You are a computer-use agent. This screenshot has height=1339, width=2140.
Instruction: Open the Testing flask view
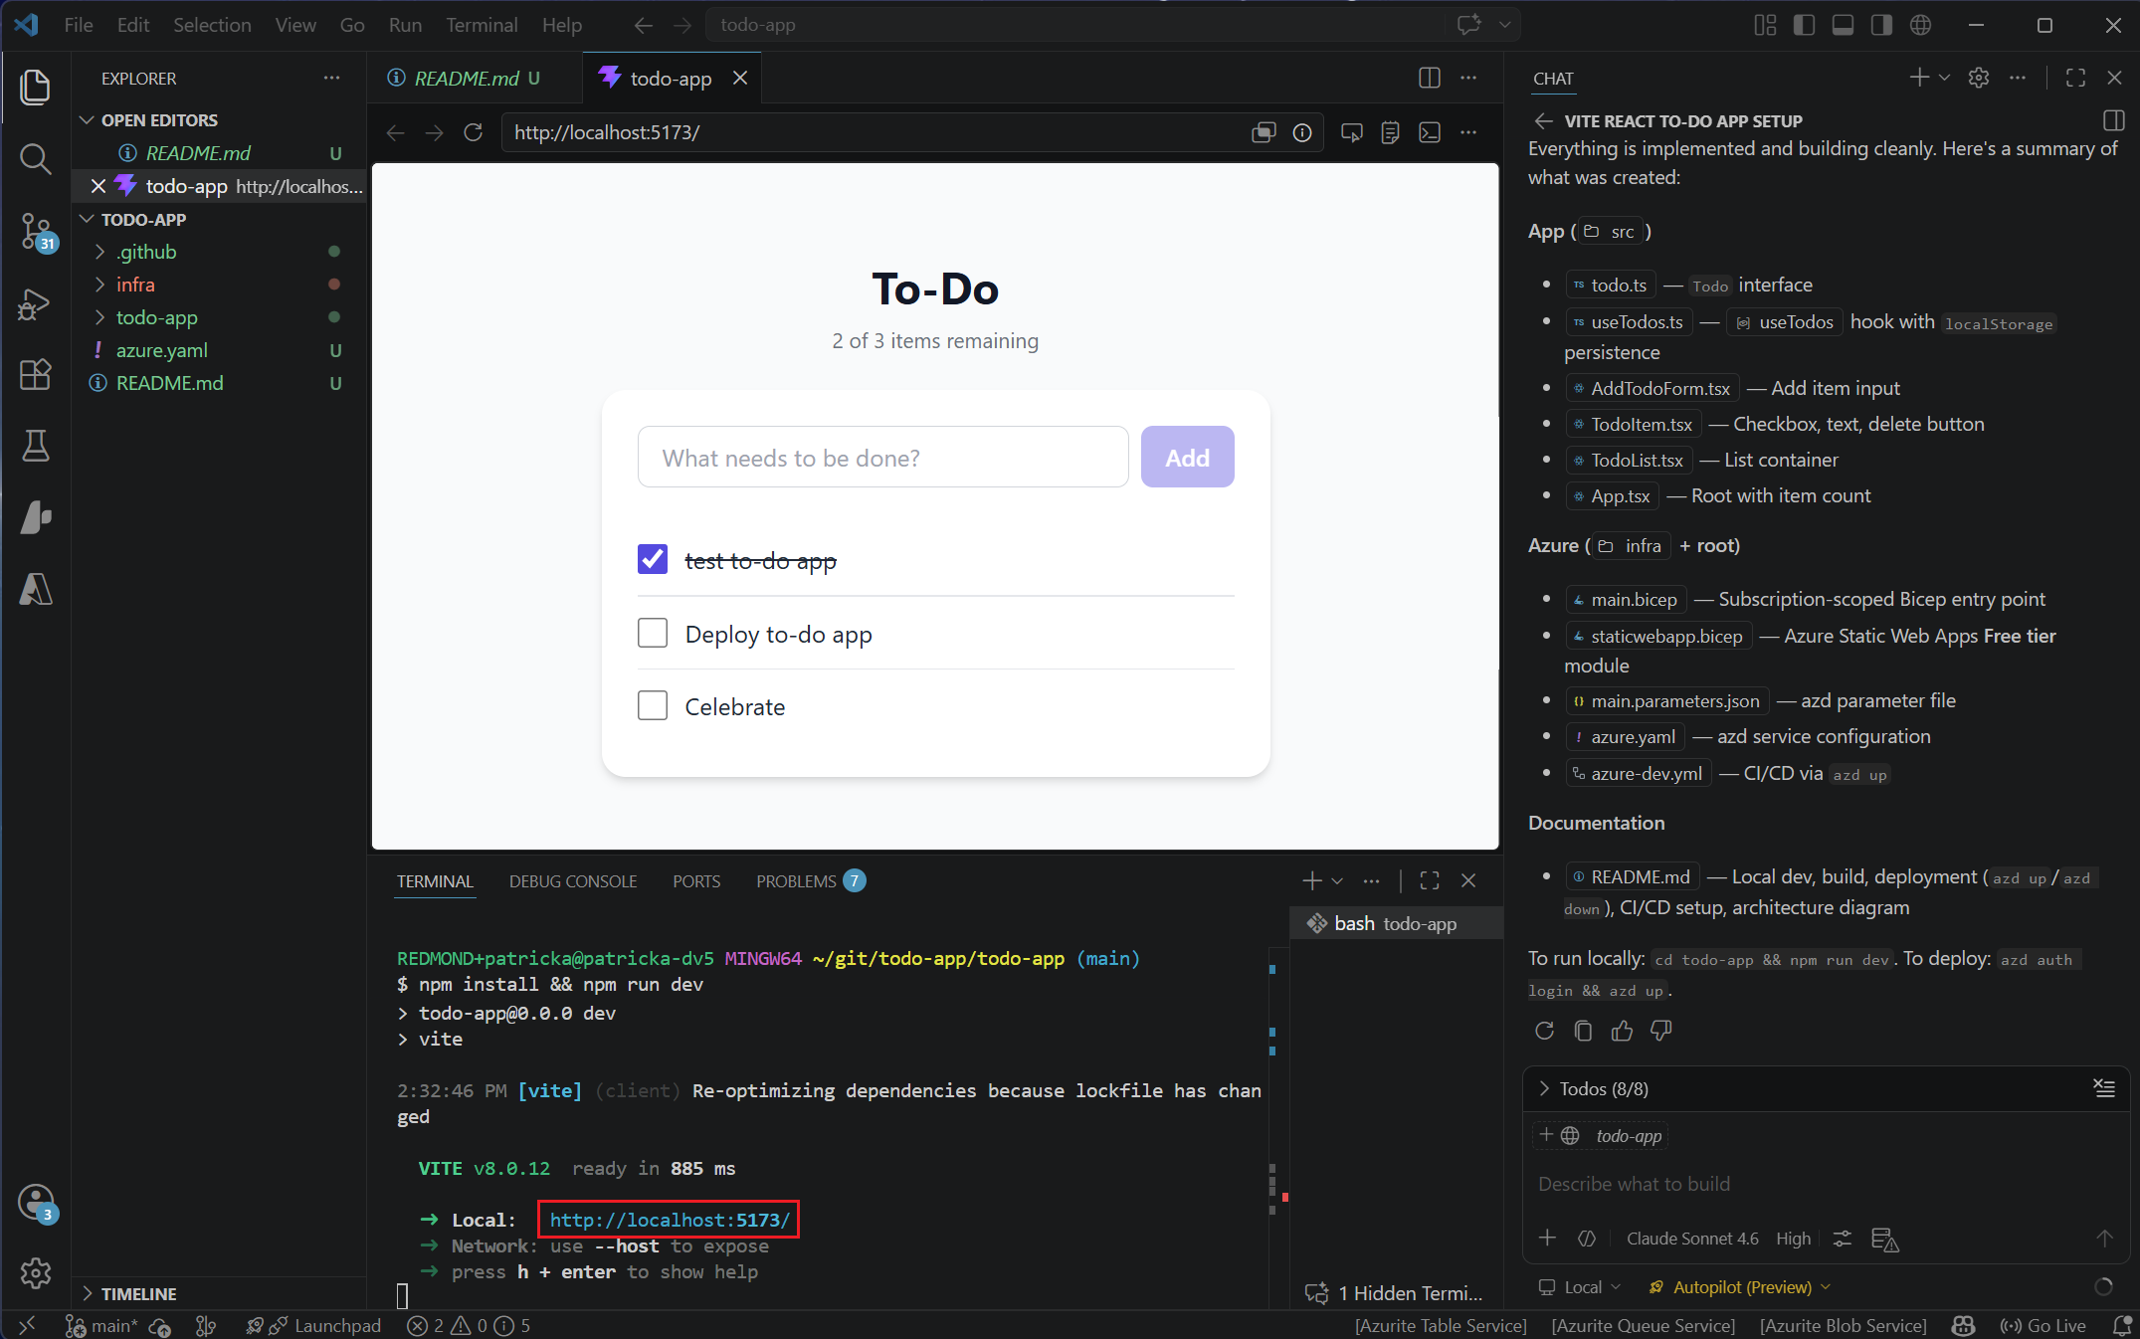[x=35, y=447]
